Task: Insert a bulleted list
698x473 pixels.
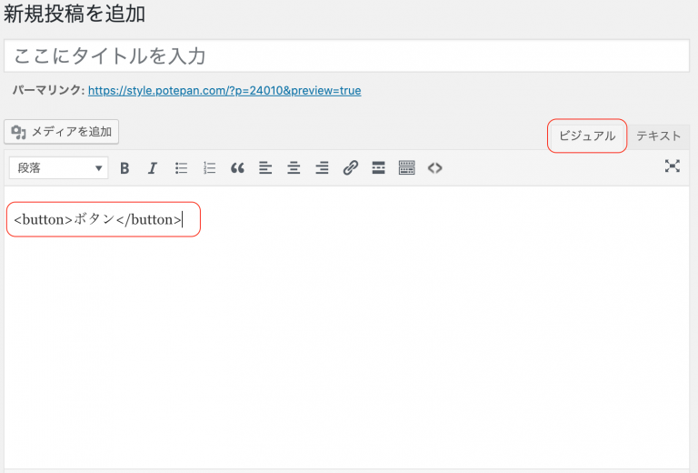Action: [181, 168]
